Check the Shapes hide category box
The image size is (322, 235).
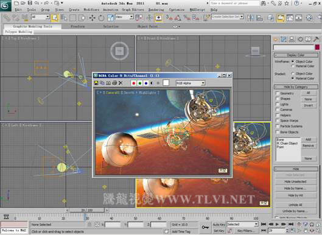tap(277, 99)
